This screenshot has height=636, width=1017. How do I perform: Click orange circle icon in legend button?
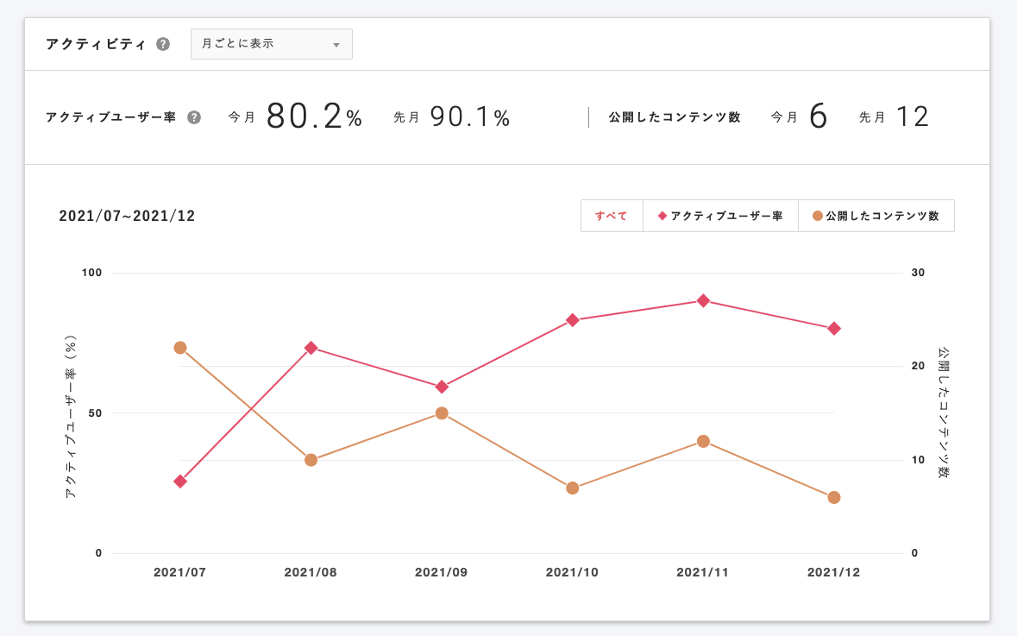click(x=817, y=216)
